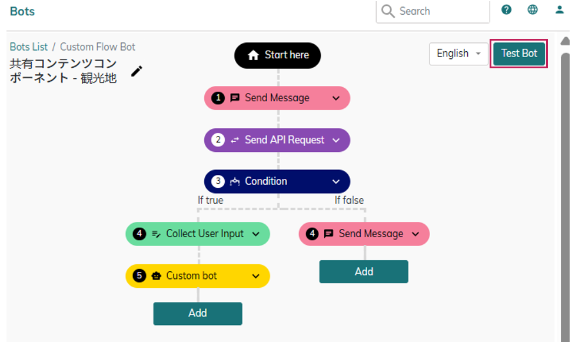Click the home icon in Start here

pyautogui.click(x=254, y=55)
